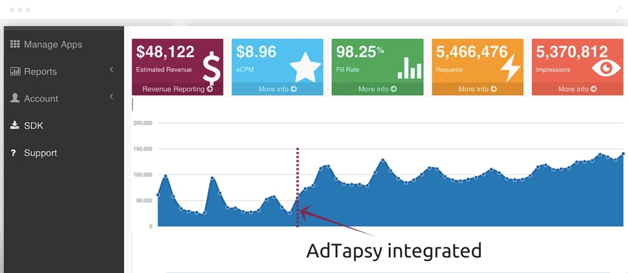Click the star icon on eCPM card

[x=305, y=67]
